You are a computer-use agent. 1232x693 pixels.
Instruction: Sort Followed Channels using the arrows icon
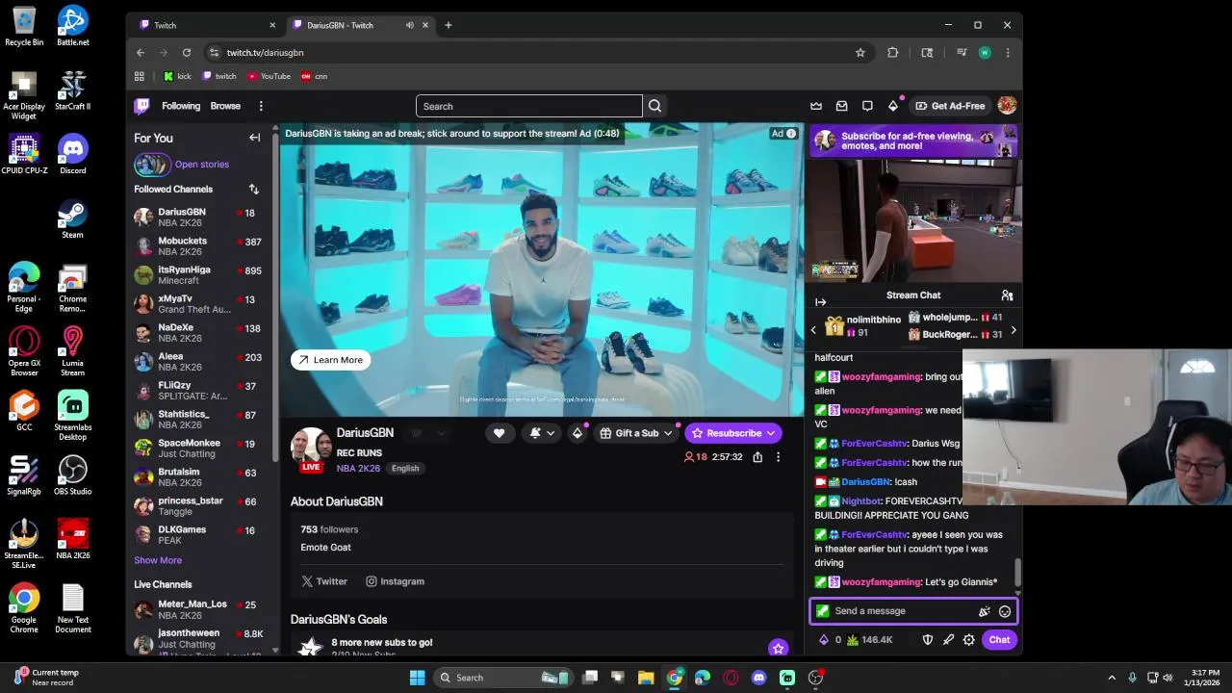(x=254, y=190)
